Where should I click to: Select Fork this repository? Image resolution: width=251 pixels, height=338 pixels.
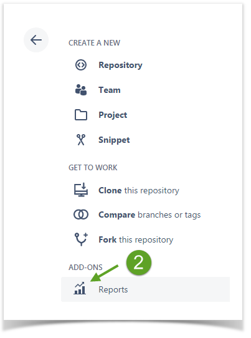pyautogui.click(x=136, y=239)
